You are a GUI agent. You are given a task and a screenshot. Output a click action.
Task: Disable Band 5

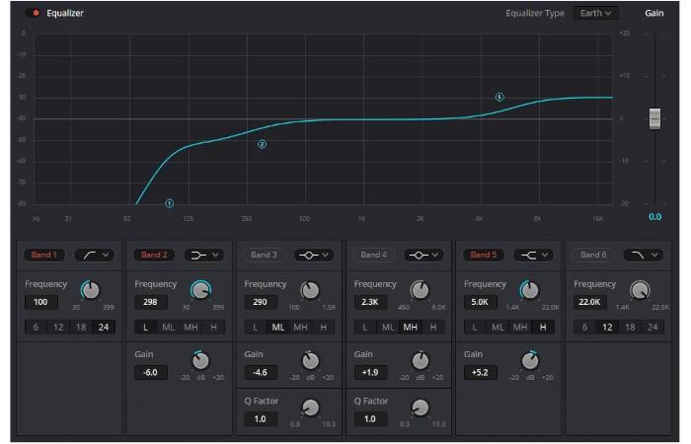pos(483,255)
